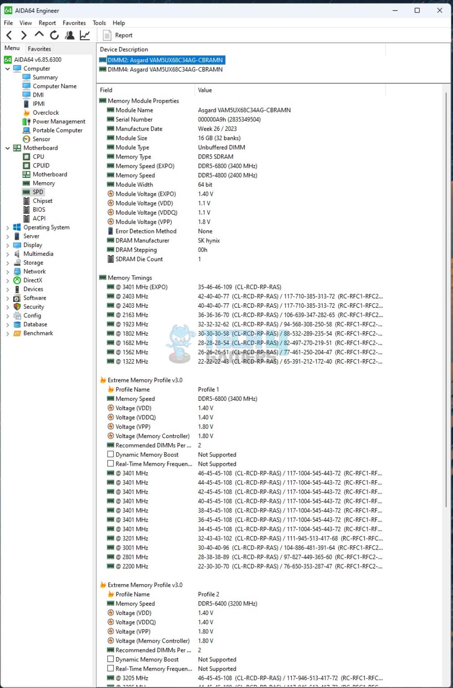
Task: Expand the Server node
Action: coord(8,236)
